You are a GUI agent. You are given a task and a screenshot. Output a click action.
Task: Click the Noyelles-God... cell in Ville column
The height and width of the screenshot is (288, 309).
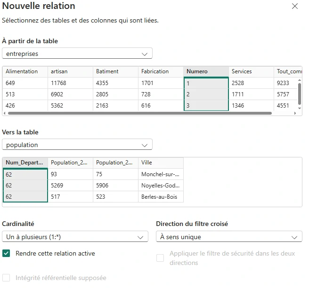tap(160, 185)
